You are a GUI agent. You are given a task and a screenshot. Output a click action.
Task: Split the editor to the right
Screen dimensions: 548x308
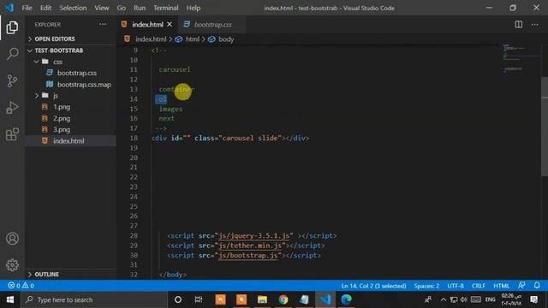tap(519, 25)
